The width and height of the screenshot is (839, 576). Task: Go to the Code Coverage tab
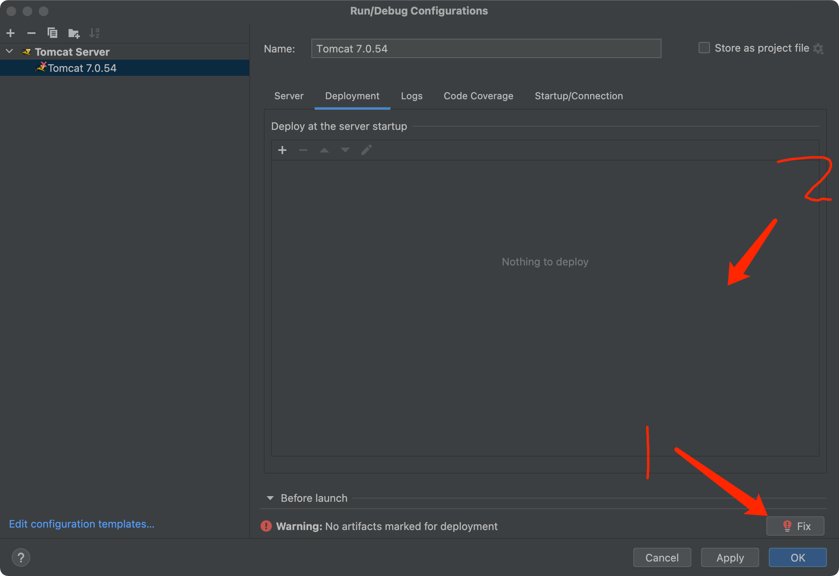[x=478, y=96]
